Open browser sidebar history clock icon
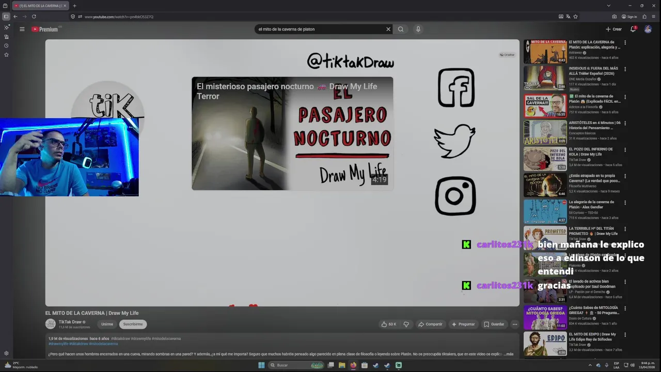The image size is (661, 372). pos(6,45)
